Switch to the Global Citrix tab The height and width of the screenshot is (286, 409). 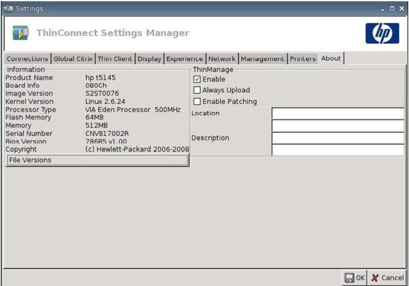pos(73,58)
